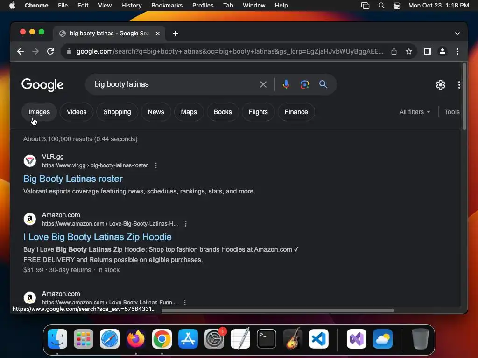Open App Store from the Dock
Screen dimensions: 478x358
(188, 339)
